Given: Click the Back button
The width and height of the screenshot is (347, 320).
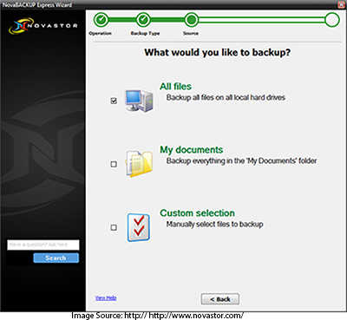Looking at the screenshot, I should [x=220, y=299].
